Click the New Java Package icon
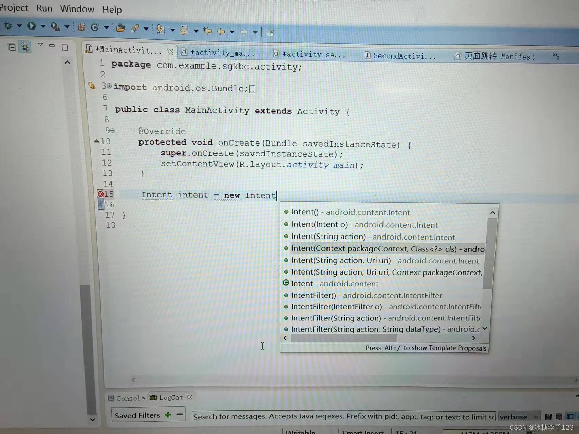Viewport: 579px width, 434px height. point(81,27)
